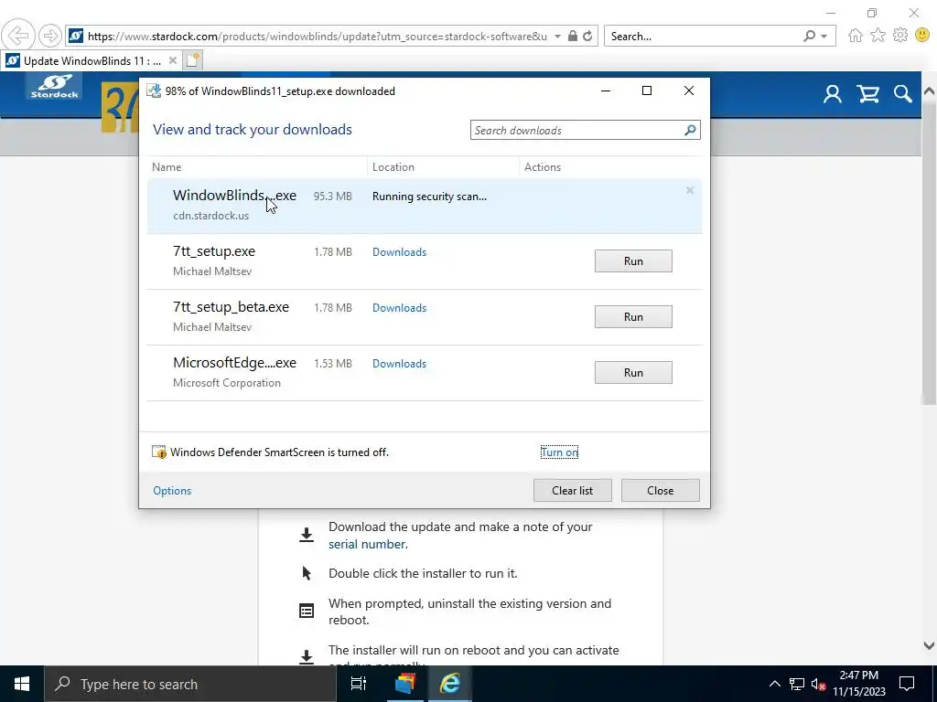Click the serial number link on the page
Viewport: 937px width, 702px height.
tap(367, 544)
